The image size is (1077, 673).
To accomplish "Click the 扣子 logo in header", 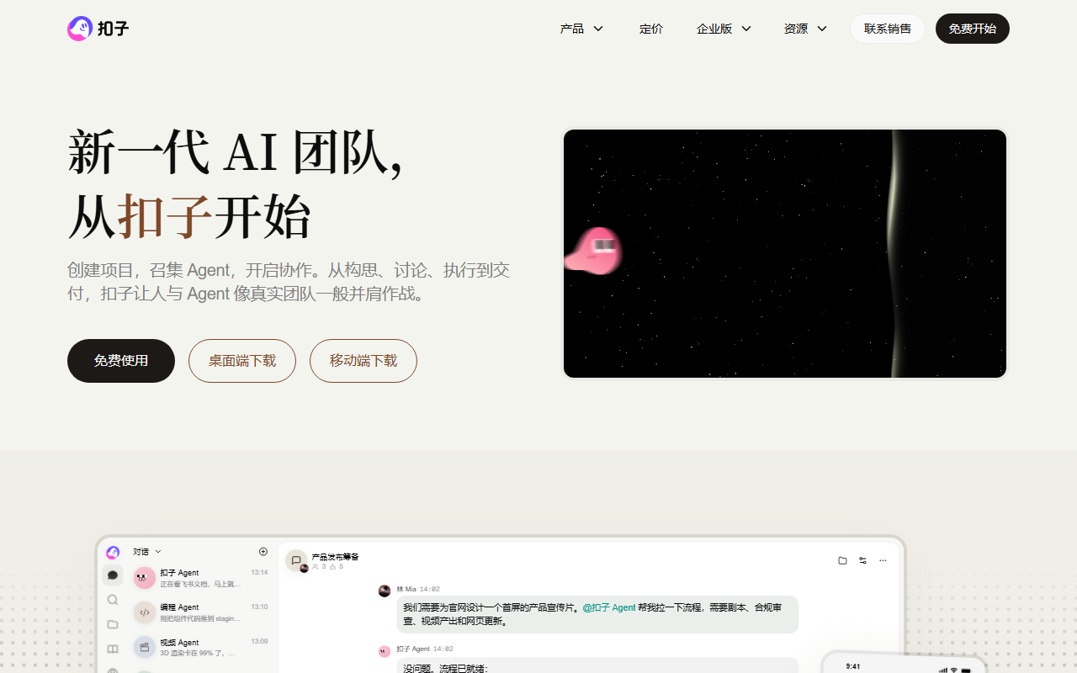I will 98,29.
